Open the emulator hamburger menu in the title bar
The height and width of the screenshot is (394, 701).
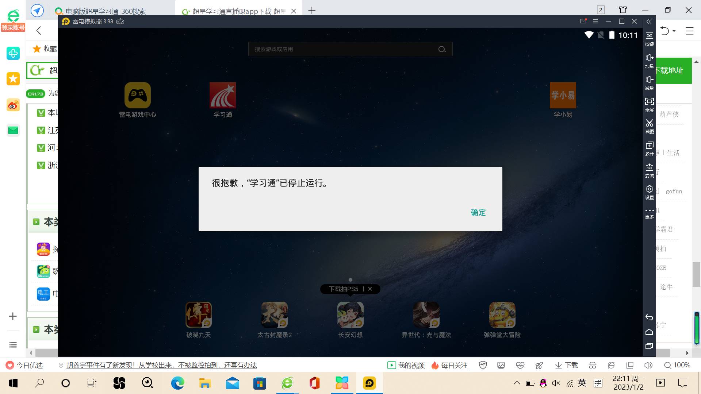pos(595,22)
